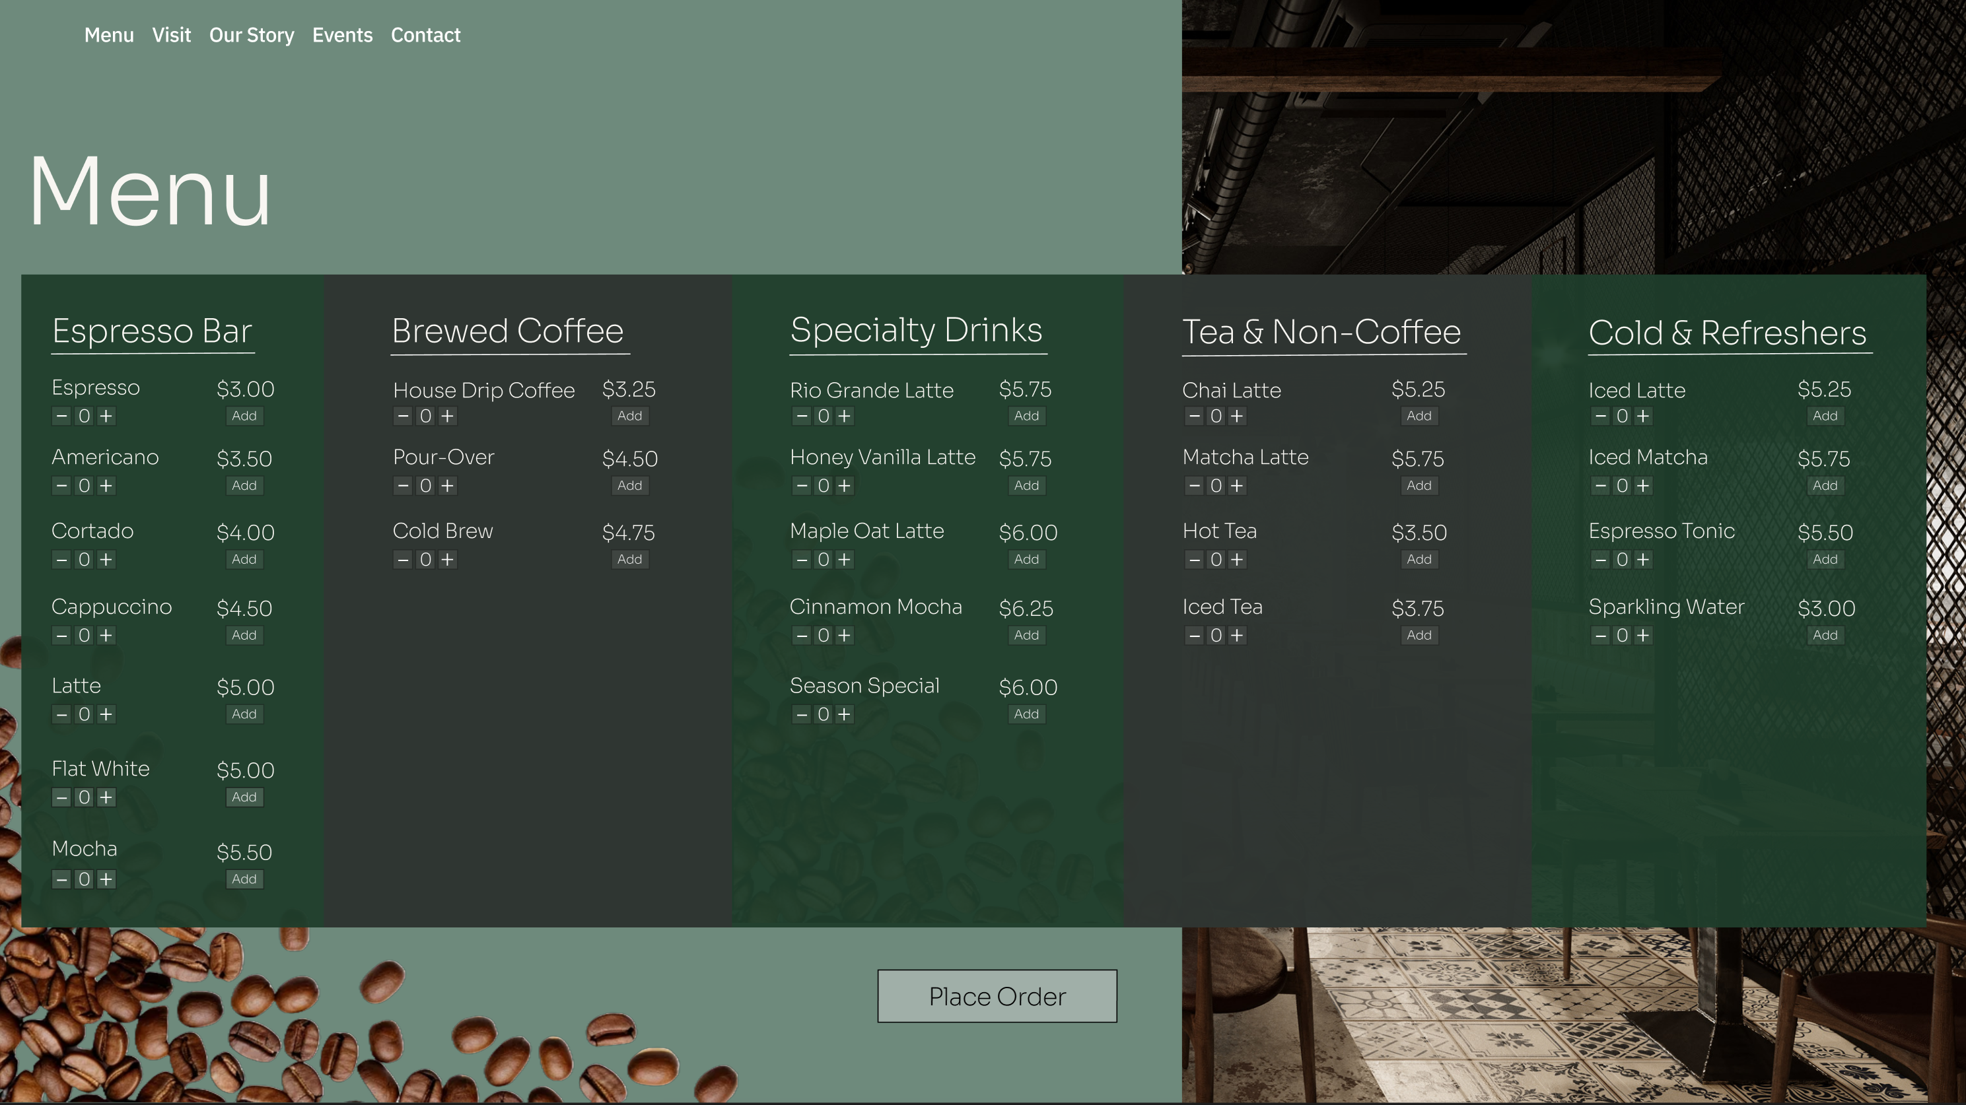
Task: Go to the Events section
Action: [342, 35]
